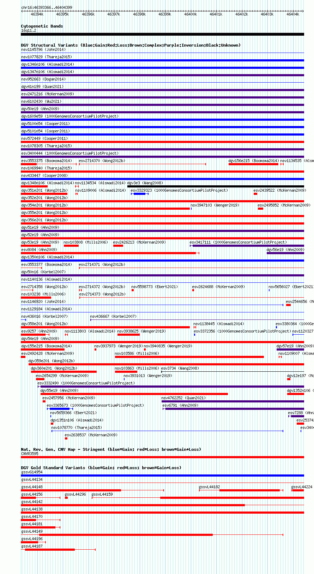Open variant nsv3931013 (Wenger2019)

click(x=148, y=376)
